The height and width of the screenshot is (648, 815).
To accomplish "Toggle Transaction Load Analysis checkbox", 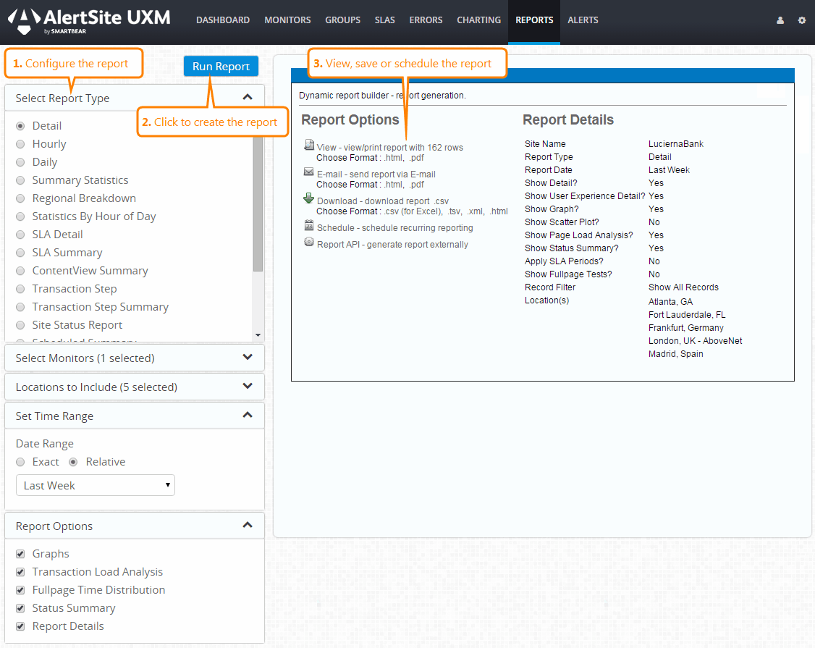I will click(20, 572).
